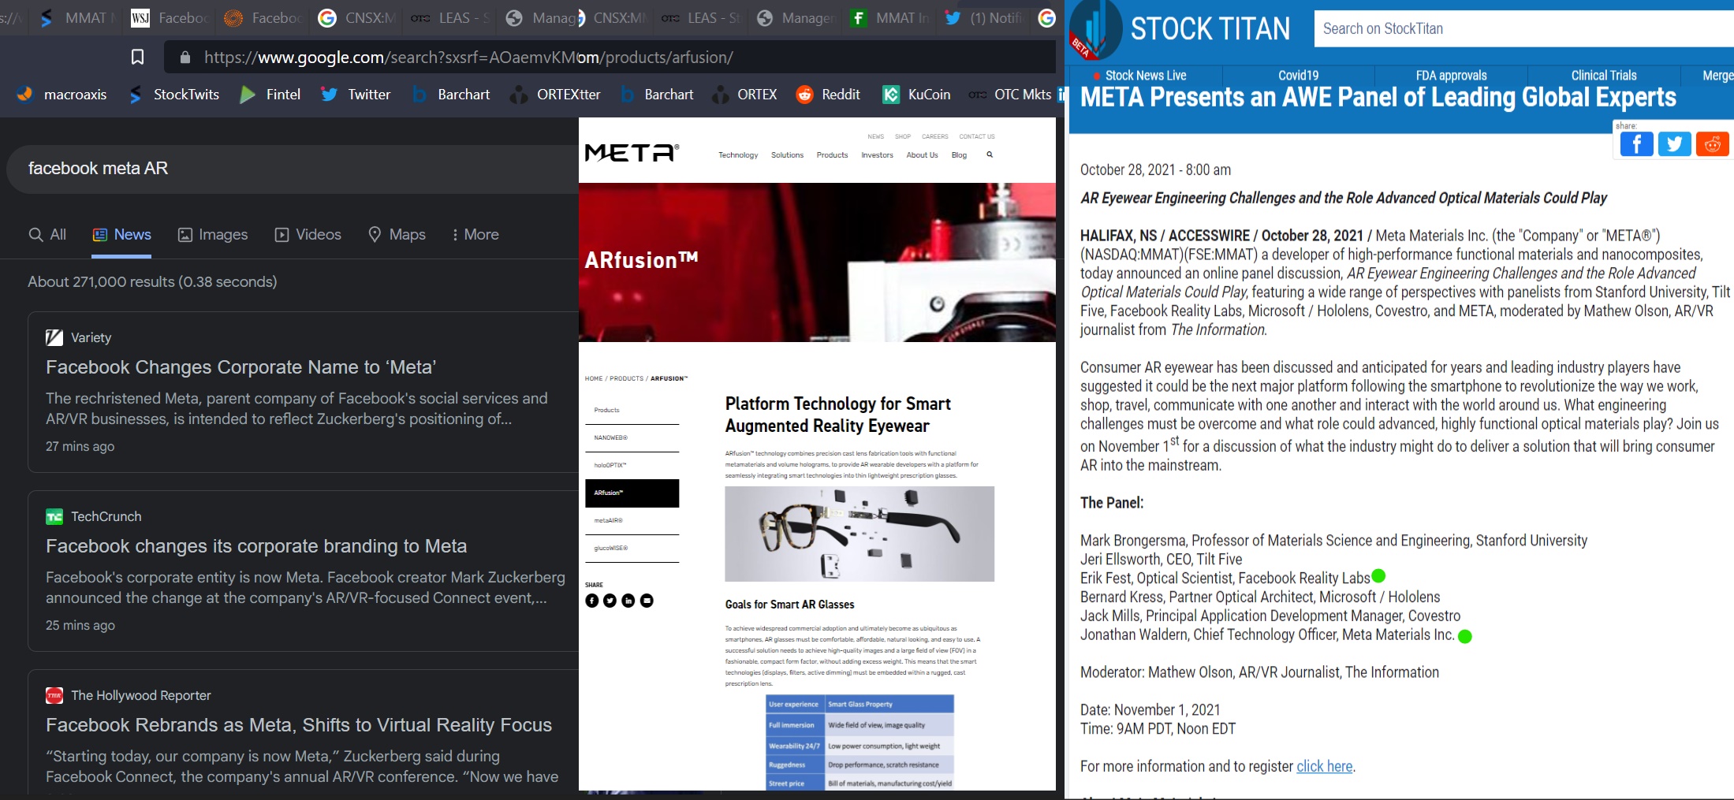Open the macroaxis bookmark

(62, 95)
